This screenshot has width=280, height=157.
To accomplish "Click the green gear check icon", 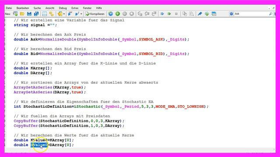I will pos(207,14).
